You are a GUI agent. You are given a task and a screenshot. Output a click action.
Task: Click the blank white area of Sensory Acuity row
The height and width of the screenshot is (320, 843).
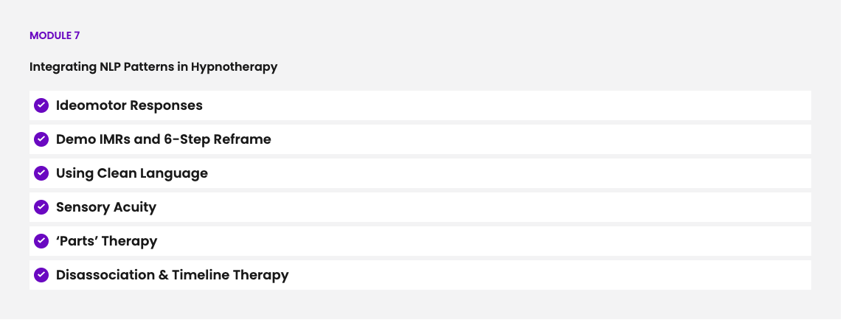(484, 207)
